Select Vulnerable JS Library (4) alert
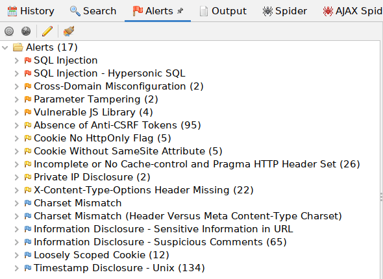The width and height of the screenshot is (383, 279). pyautogui.click(x=93, y=112)
